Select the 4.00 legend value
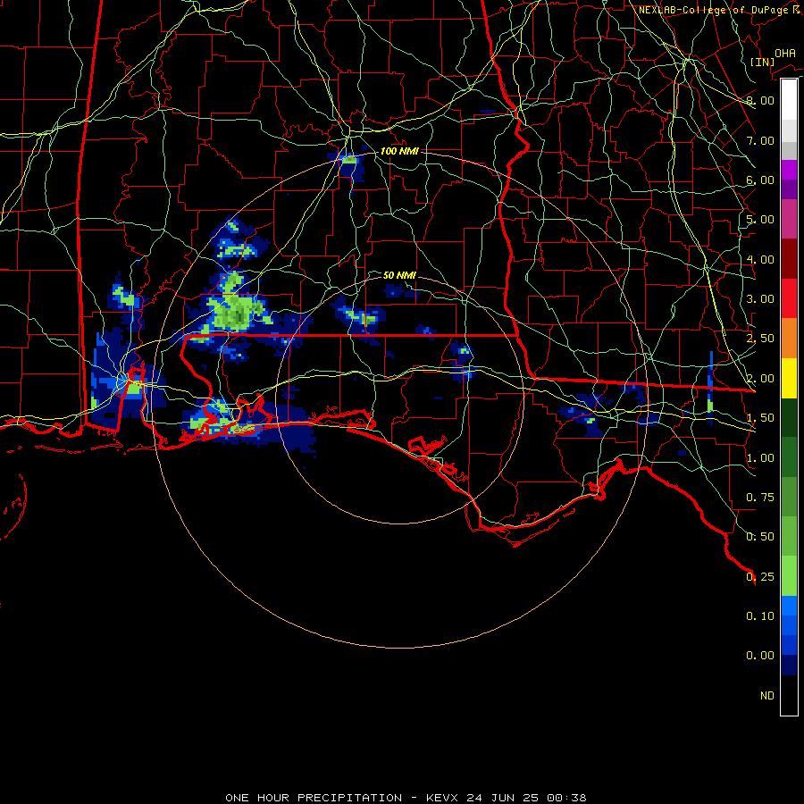The height and width of the screenshot is (804, 804). point(760,259)
